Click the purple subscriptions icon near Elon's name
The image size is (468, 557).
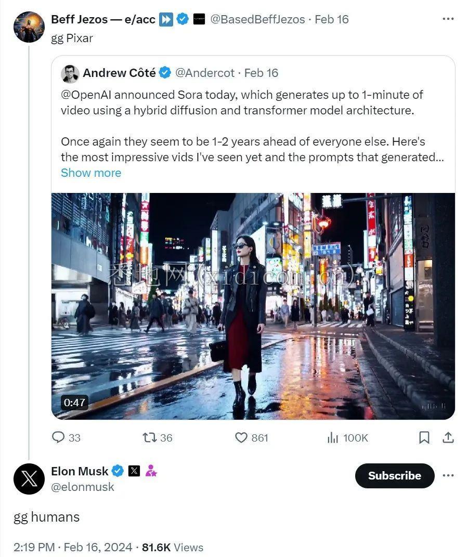tap(151, 471)
